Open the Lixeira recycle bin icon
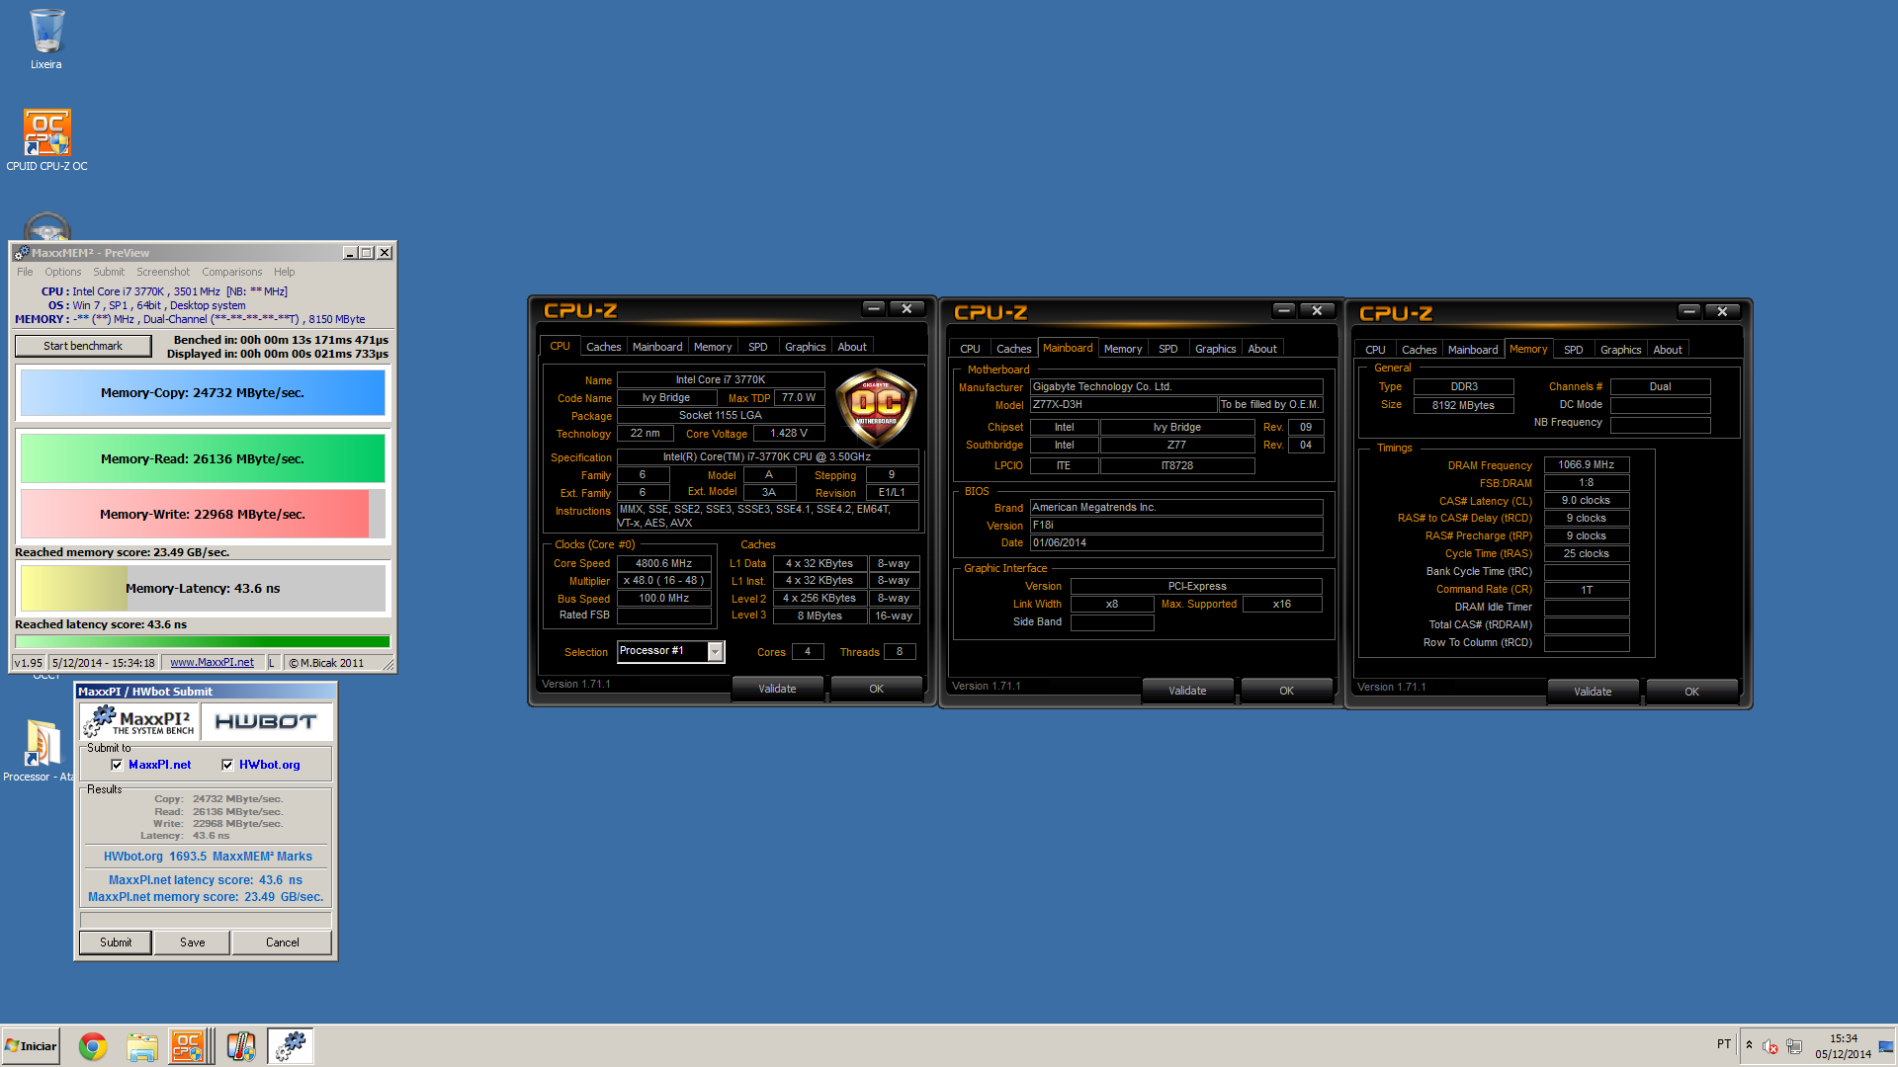Viewport: 1898px width, 1067px height. pos(45,40)
